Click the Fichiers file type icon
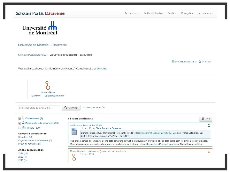The width and height of the screenshot is (230, 172). [x=23, y=127]
